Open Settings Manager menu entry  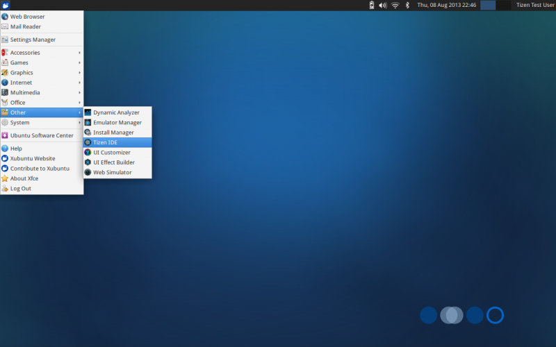42,40
